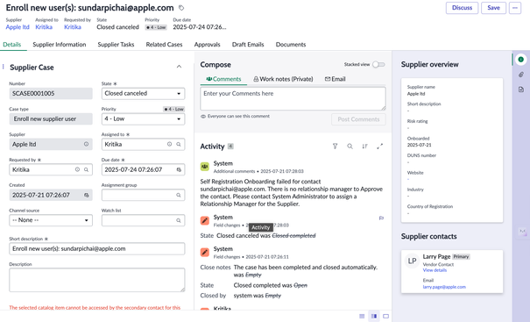
Task: Open the Channel source dropdown
Action: (51, 220)
